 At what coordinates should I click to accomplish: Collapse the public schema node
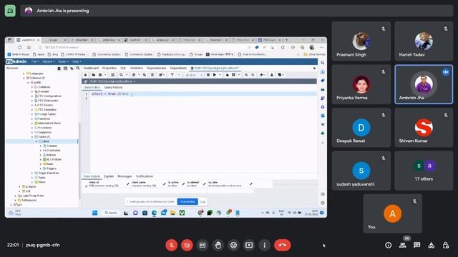click(x=29, y=83)
